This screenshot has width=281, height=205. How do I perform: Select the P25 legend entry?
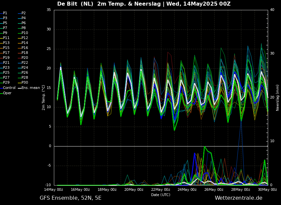click(x=6, y=73)
